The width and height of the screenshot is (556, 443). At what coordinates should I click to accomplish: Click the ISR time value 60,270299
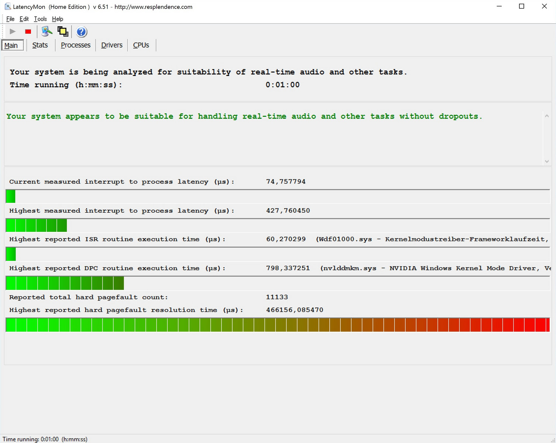(286, 239)
